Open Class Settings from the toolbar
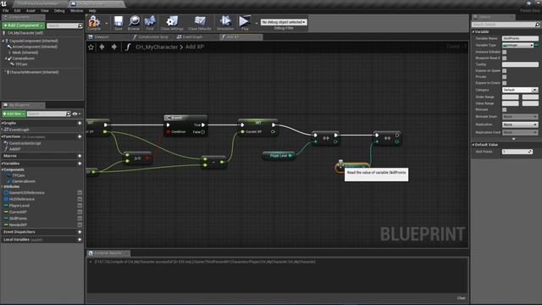542x305 pixels. [x=172, y=23]
